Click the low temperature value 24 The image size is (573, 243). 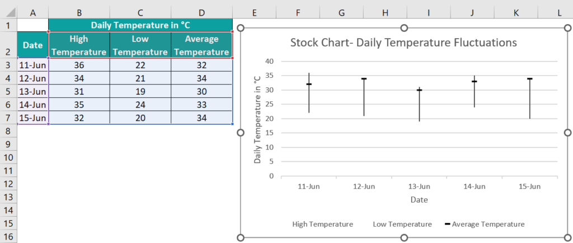tap(140, 105)
